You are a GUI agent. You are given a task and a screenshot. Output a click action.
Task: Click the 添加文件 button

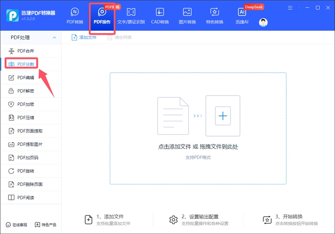(84, 37)
